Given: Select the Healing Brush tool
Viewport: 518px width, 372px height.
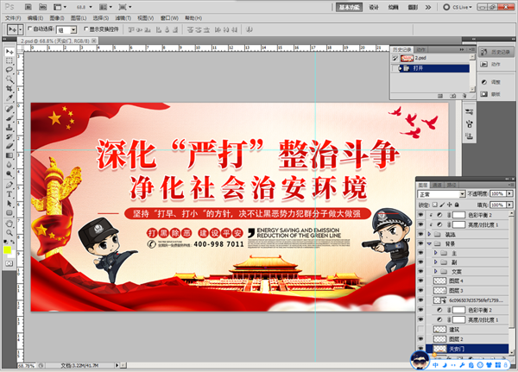Looking at the screenshot, I should click(9, 109).
